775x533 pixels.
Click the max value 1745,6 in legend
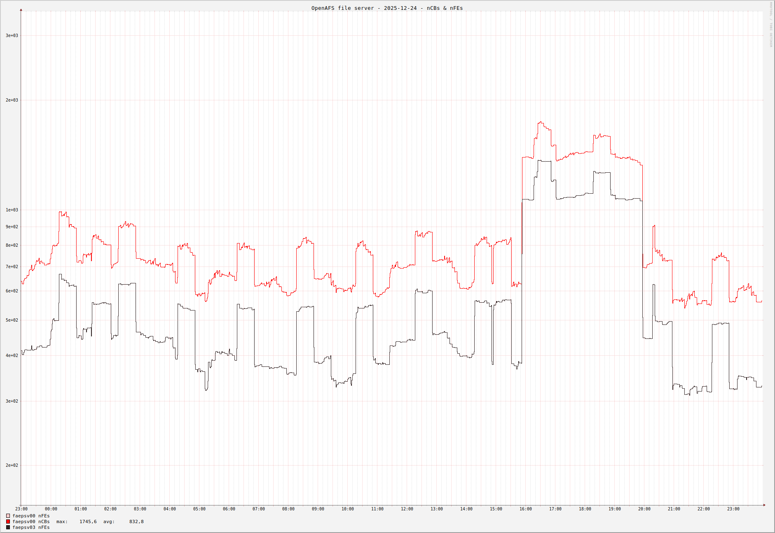click(88, 521)
